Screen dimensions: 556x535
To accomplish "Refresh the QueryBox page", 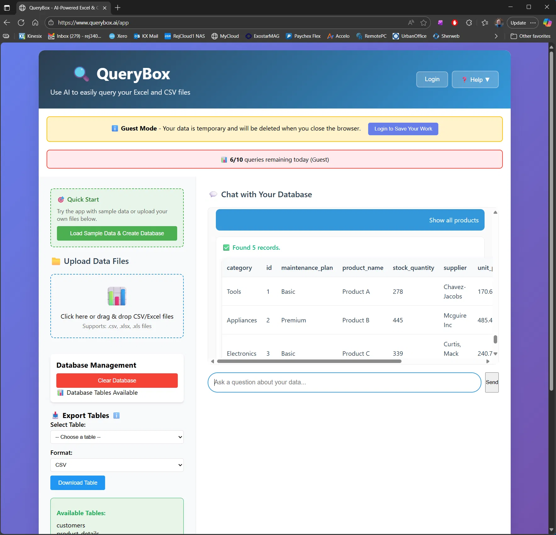I will click(x=21, y=22).
